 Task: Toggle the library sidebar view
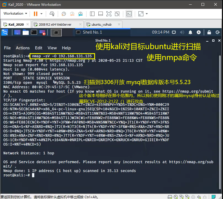tap(92, 14)
